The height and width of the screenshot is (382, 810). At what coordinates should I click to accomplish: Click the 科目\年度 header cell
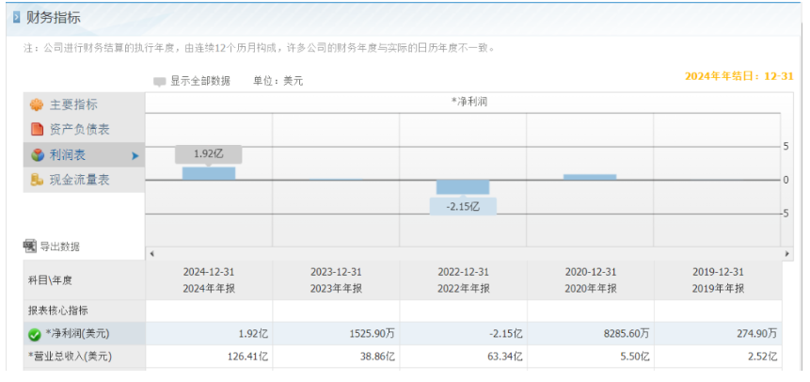click(x=85, y=280)
